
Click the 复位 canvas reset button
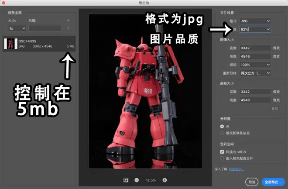274,108
